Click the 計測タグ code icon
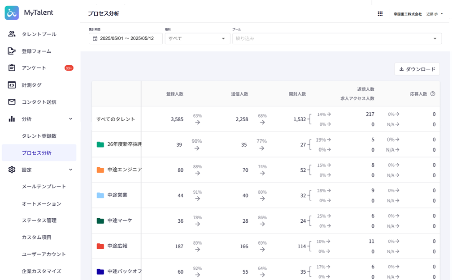The height and width of the screenshot is (280, 452). [12, 85]
